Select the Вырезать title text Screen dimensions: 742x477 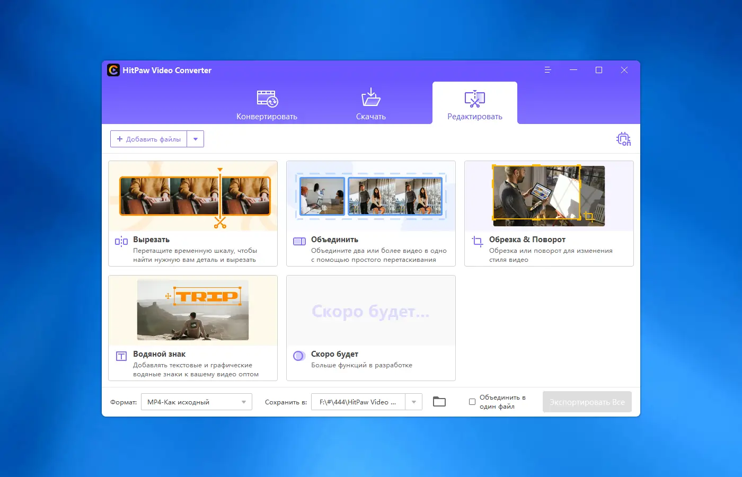click(x=151, y=240)
